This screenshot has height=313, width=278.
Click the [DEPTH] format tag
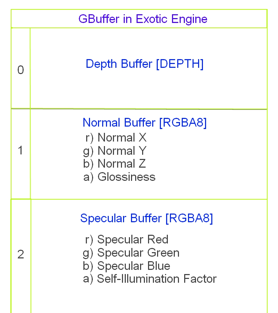pyautogui.click(x=180, y=64)
